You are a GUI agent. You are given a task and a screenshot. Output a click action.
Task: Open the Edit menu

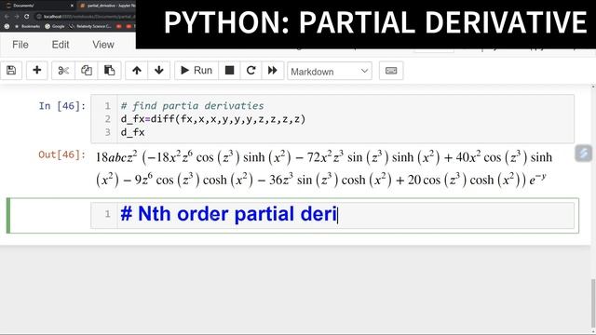(60, 45)
